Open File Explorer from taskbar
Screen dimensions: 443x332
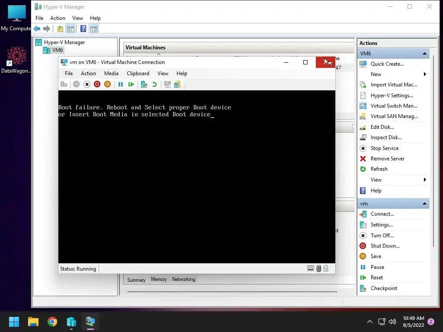(x=33, y=322)
